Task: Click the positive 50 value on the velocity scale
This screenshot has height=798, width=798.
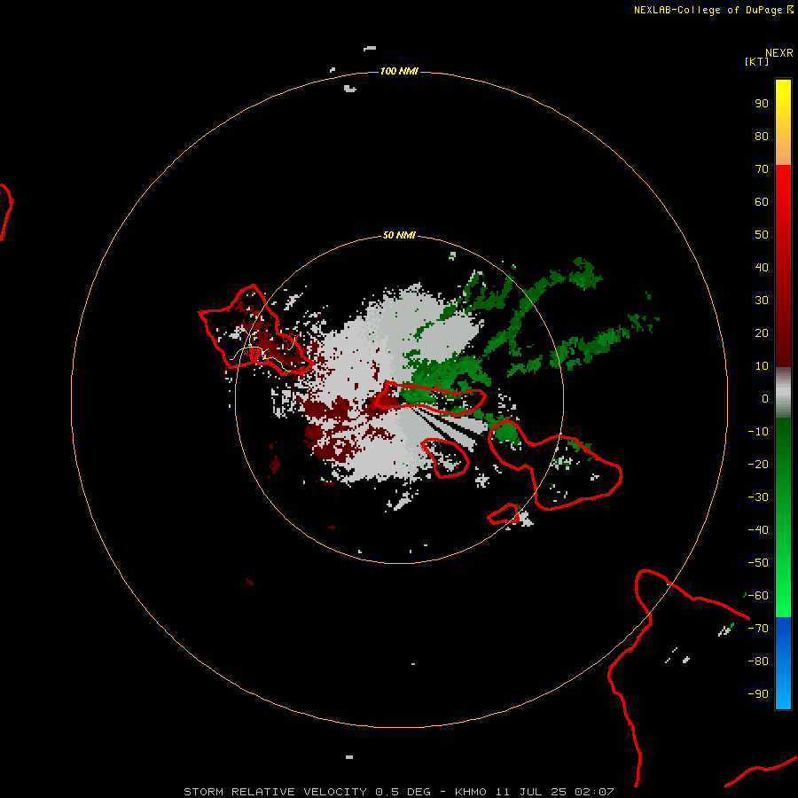Action: tap(762, 235)
